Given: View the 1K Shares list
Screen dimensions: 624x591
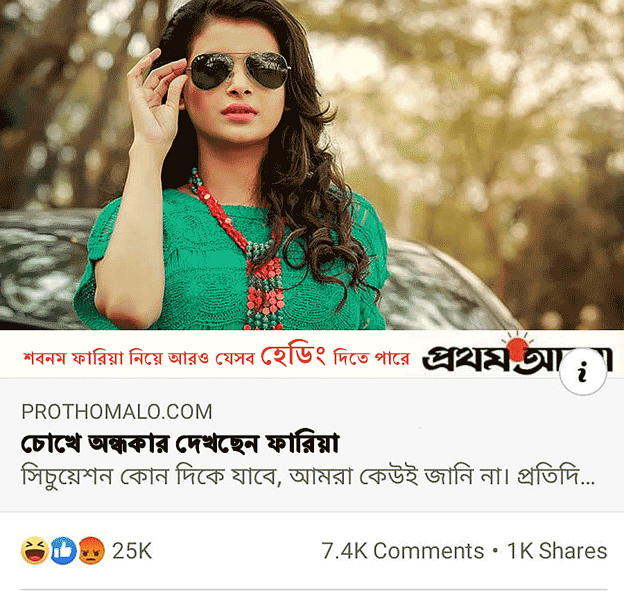Looking at the screenshot, I should (557, 551).
